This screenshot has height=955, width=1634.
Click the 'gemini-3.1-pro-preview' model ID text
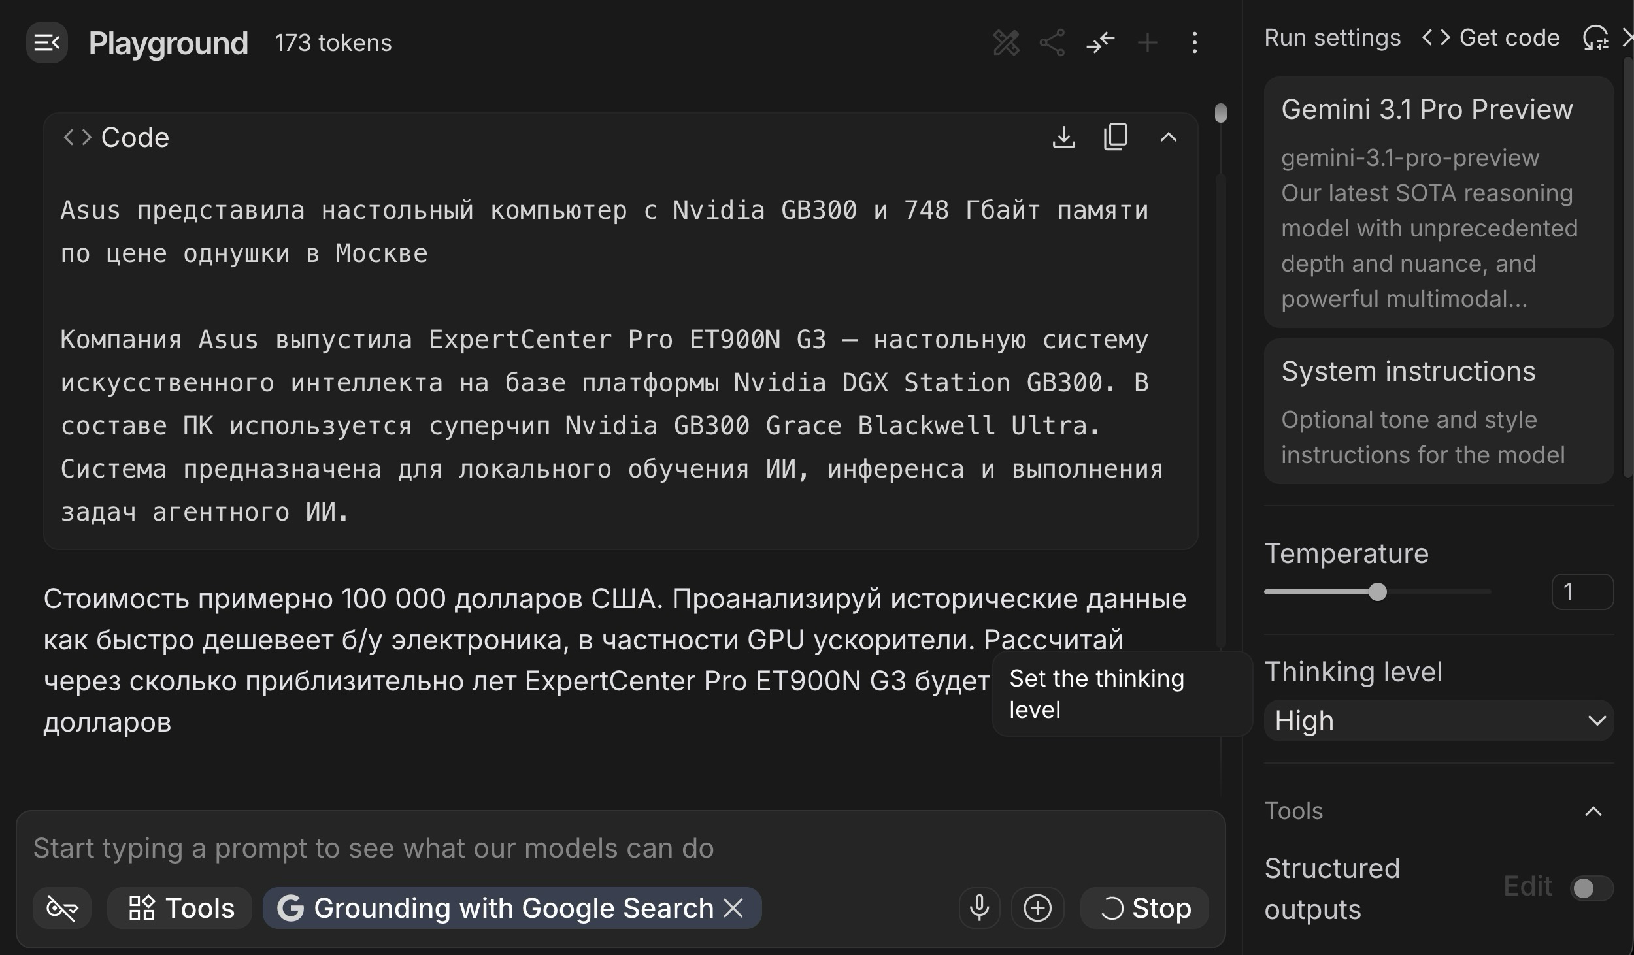1410,157
